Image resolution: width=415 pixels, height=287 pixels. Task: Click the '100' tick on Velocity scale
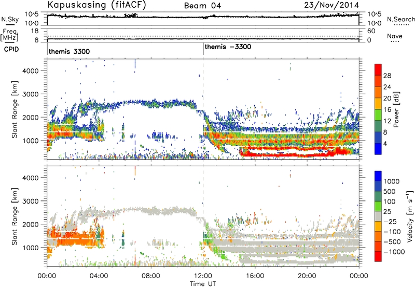point(390,202)
